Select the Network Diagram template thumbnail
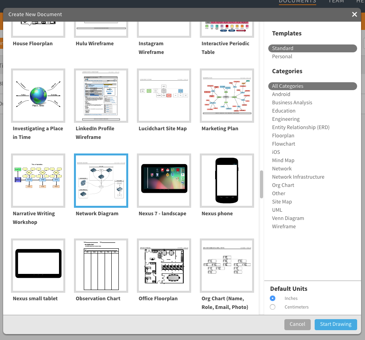This screenshot has height=340, width=365. click(101, 181)
